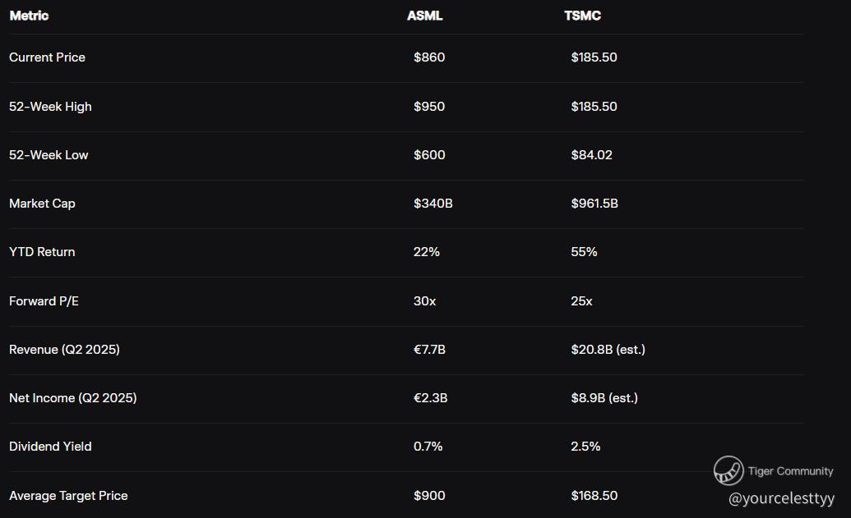Select the Metric column header
This screenshot has width=851, height=518.
pyautogui.click(x=29, y=16)
